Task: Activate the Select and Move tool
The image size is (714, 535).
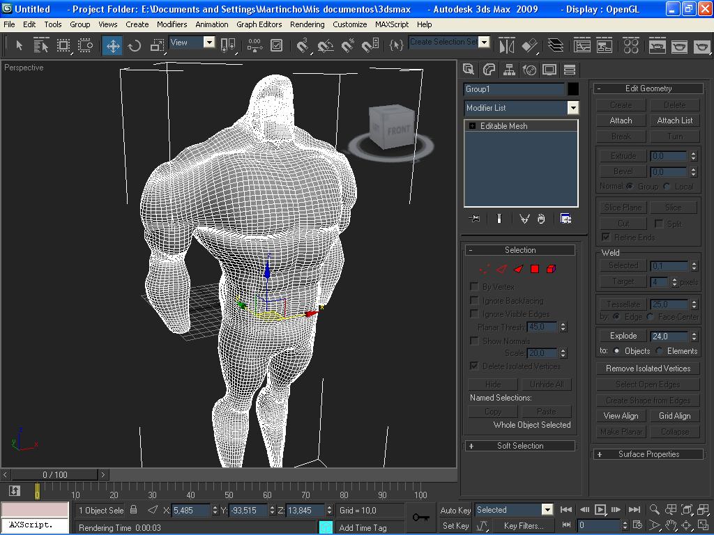Action: [112, 45]
